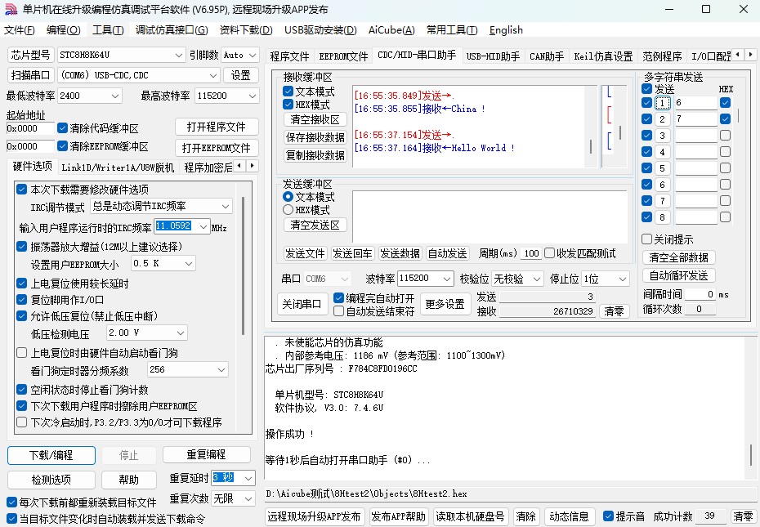Click 读取本机硬盘号 button
The height and width of the screenshot is (527, 760).
click(x=470, y=516)
